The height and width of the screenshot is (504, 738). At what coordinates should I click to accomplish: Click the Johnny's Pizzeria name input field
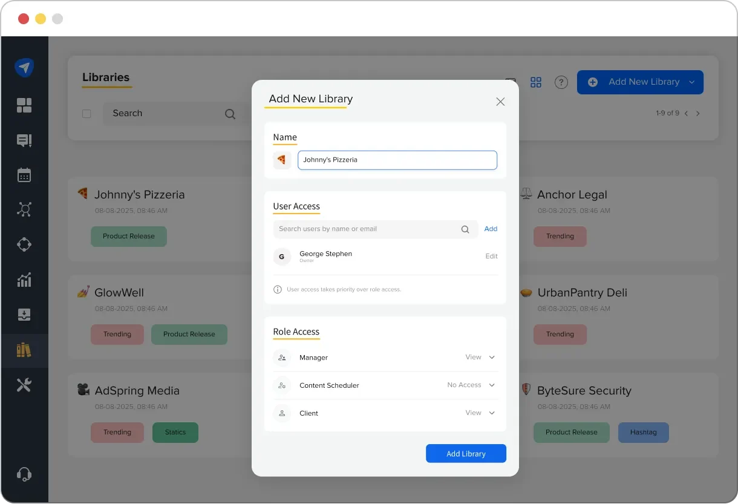click(397, 160)
